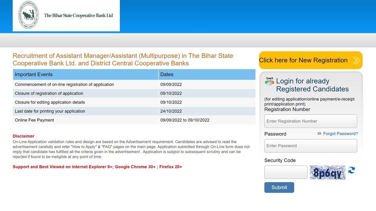Select the Closure of registration row

[x=134, y=93]
